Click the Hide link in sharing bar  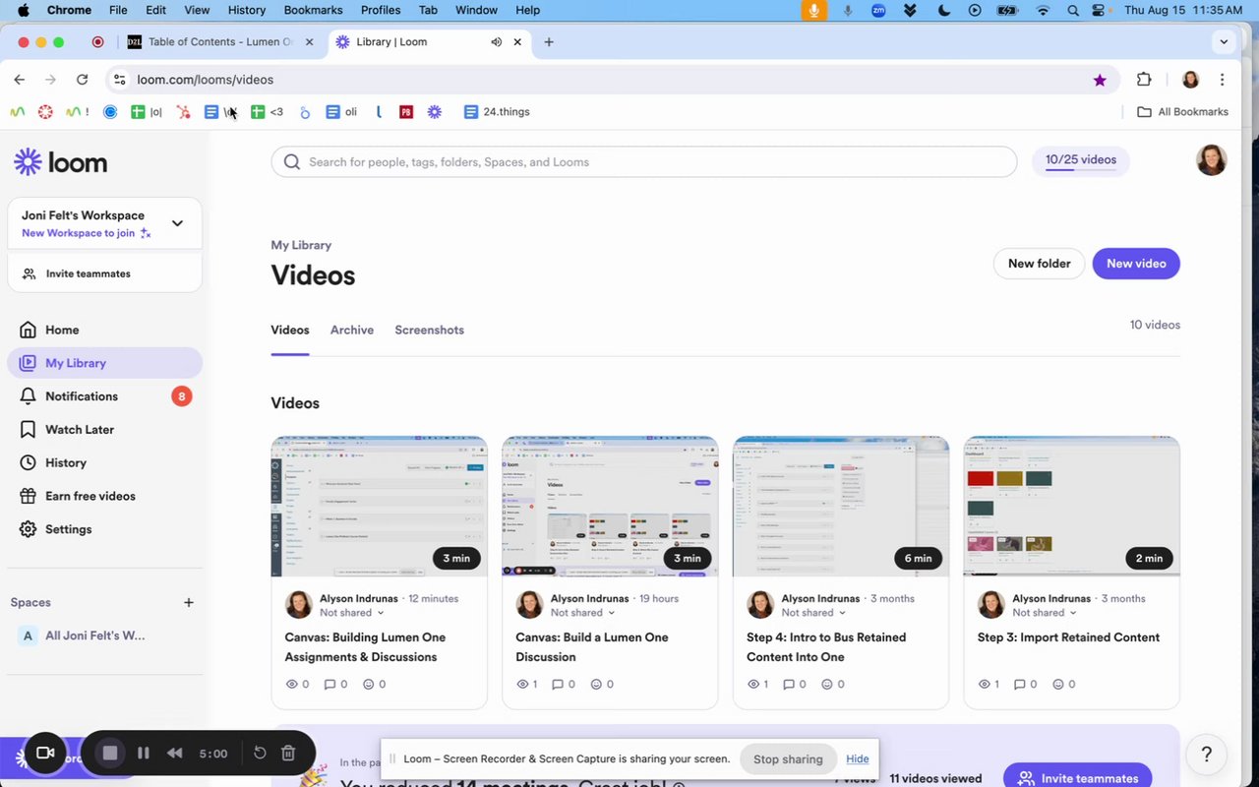(858, 759)
